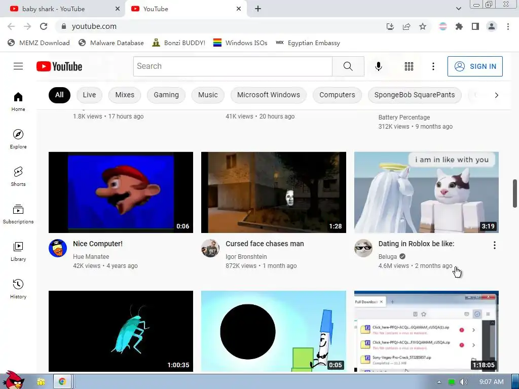The image size is (519, 389).
Task: Open the Nice Computer! video title
Action: tap(98, 244)
